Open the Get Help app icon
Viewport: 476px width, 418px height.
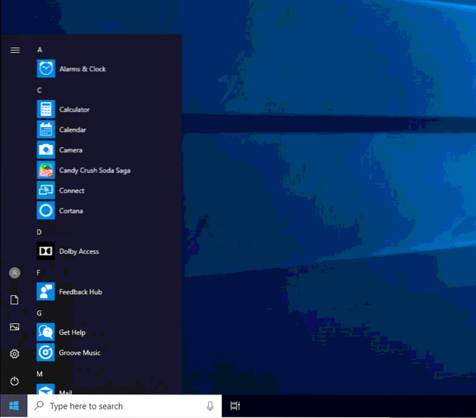(x=46, y=332)
